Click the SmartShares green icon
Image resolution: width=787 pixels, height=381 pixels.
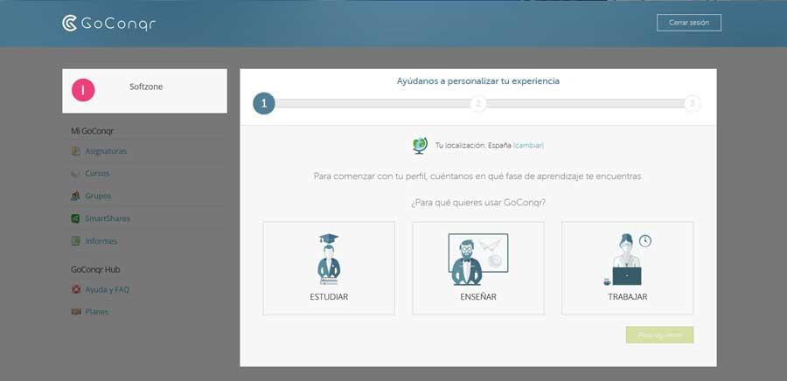point(76,218)
